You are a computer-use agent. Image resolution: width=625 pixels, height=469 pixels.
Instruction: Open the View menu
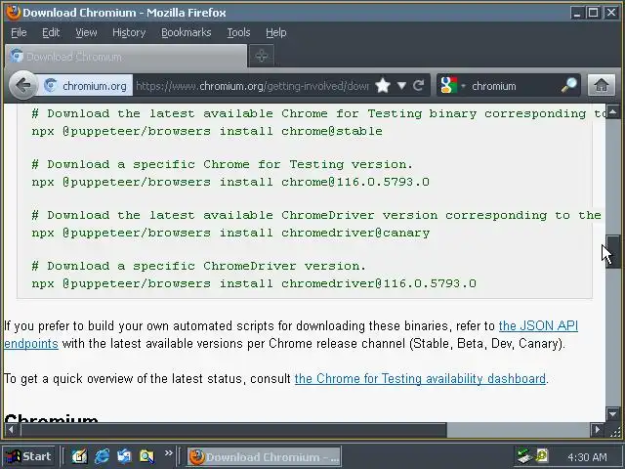coord(86,32)
